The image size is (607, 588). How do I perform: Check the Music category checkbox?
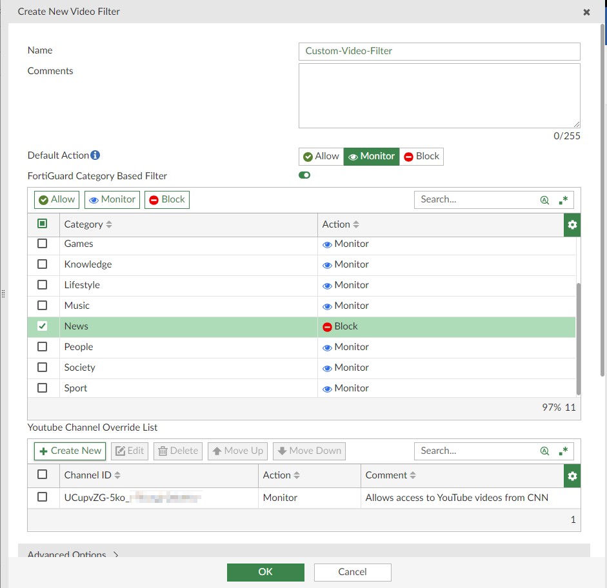coord(42,305)
